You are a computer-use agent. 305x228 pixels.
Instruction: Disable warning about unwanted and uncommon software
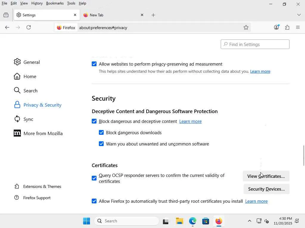point(101,144)
